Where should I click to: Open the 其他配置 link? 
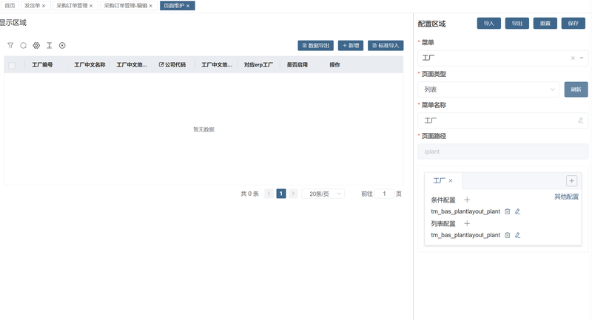point(566,197)
